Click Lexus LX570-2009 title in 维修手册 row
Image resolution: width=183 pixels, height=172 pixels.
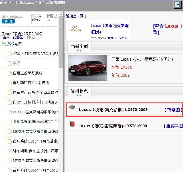(113, 126)
